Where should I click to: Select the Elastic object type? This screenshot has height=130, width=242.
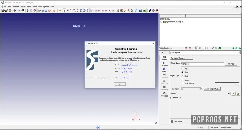[x=183, y=76]
